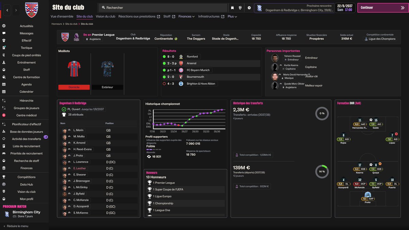Open settings via the gear icon
Viewport: 409px width, 230px height.
click(x=249, y=8)
